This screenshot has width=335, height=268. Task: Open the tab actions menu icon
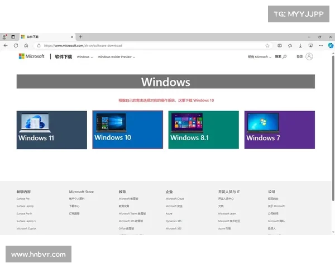(13, 37)
